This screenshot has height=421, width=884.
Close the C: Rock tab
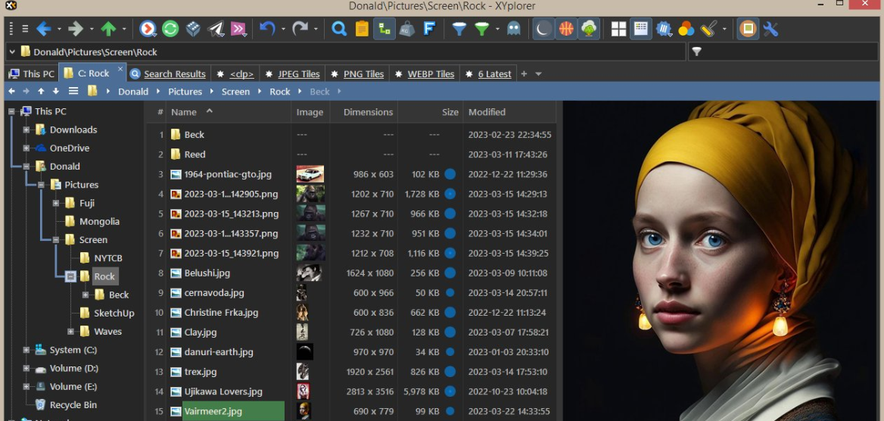(120, 70)
